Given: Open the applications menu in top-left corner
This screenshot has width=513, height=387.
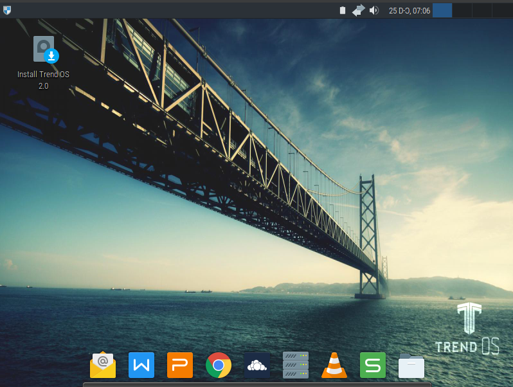Looking at the screenshot, I should coord(6,10).
